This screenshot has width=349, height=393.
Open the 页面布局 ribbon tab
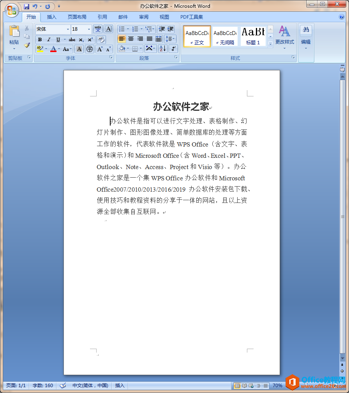pyautogui.click(x=77, y=17)
